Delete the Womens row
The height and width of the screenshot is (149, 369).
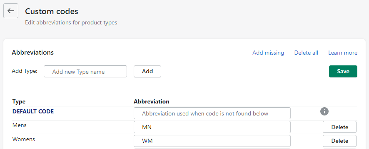coord(339,141)
